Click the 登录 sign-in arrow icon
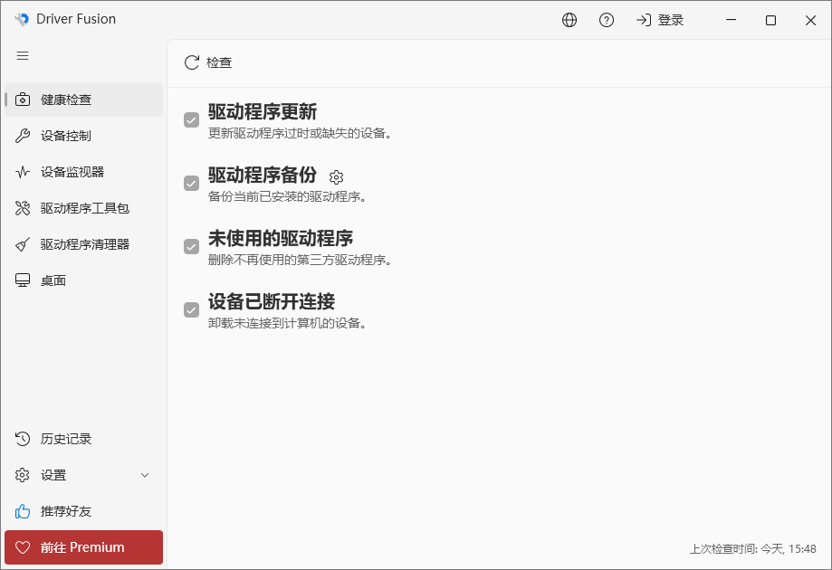The image size is (832, 570). pyautogui.click(x=644, y=20)
